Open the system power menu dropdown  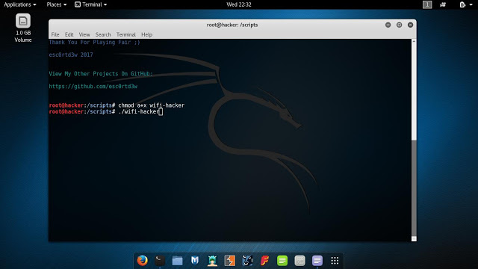point(466,4)
